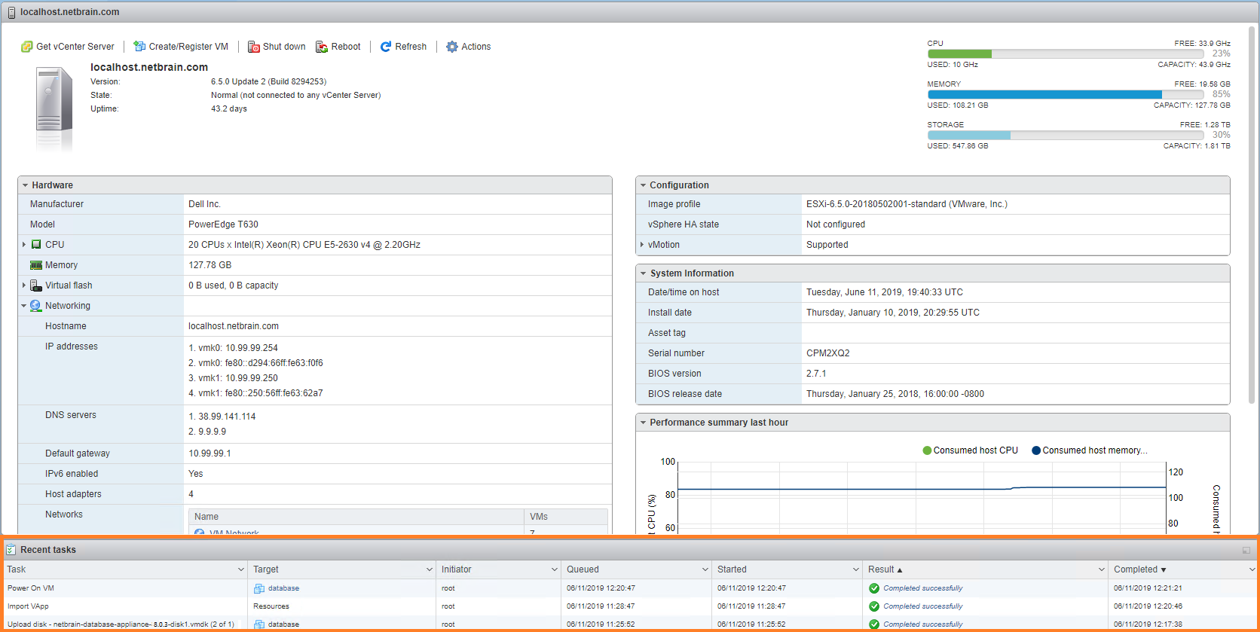Image resolution: width=1260 pixels, height=632 pixels.
Task: Toggle Consumed host CPU legend
Action: tap(971, 450)
